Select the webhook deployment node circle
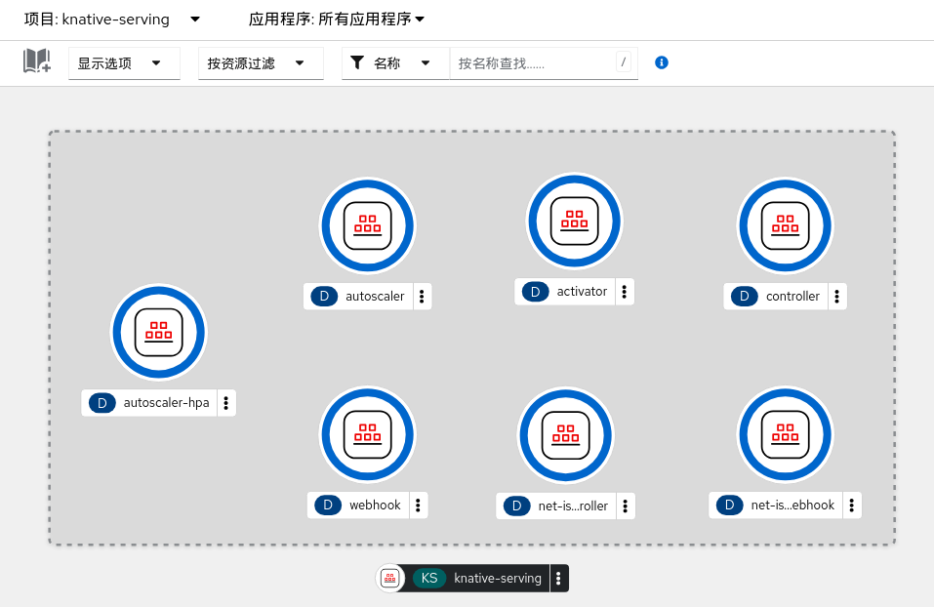 (368, 435)
